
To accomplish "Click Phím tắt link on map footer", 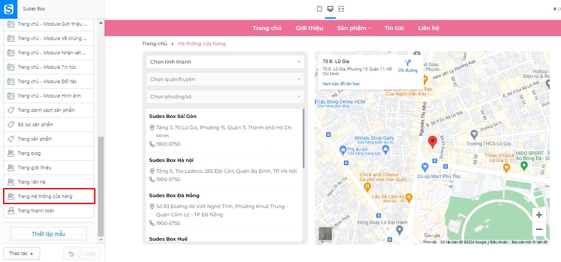I will tap(430, 242).
